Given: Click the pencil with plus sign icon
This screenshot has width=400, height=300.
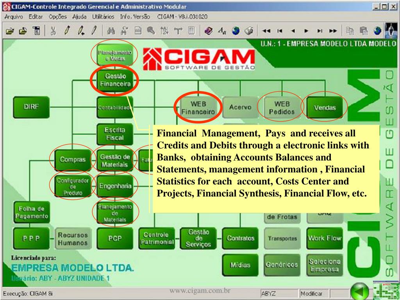Looking at the screenshot, I should (81, 31).
